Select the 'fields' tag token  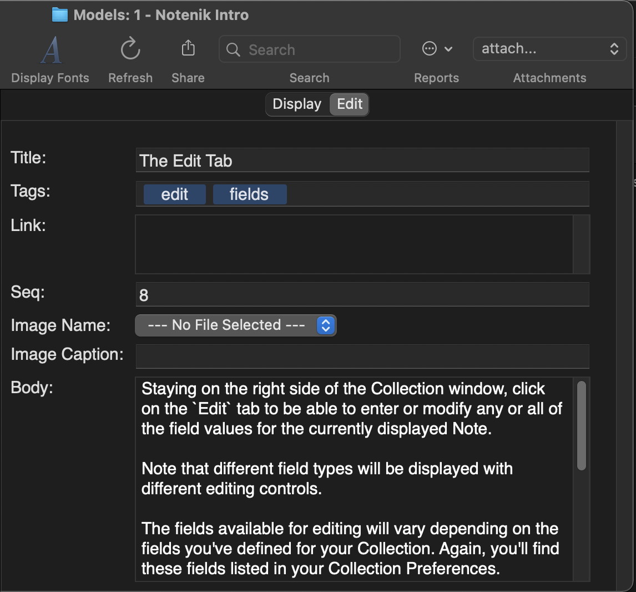pyautogui.click(x=249, y=194)
